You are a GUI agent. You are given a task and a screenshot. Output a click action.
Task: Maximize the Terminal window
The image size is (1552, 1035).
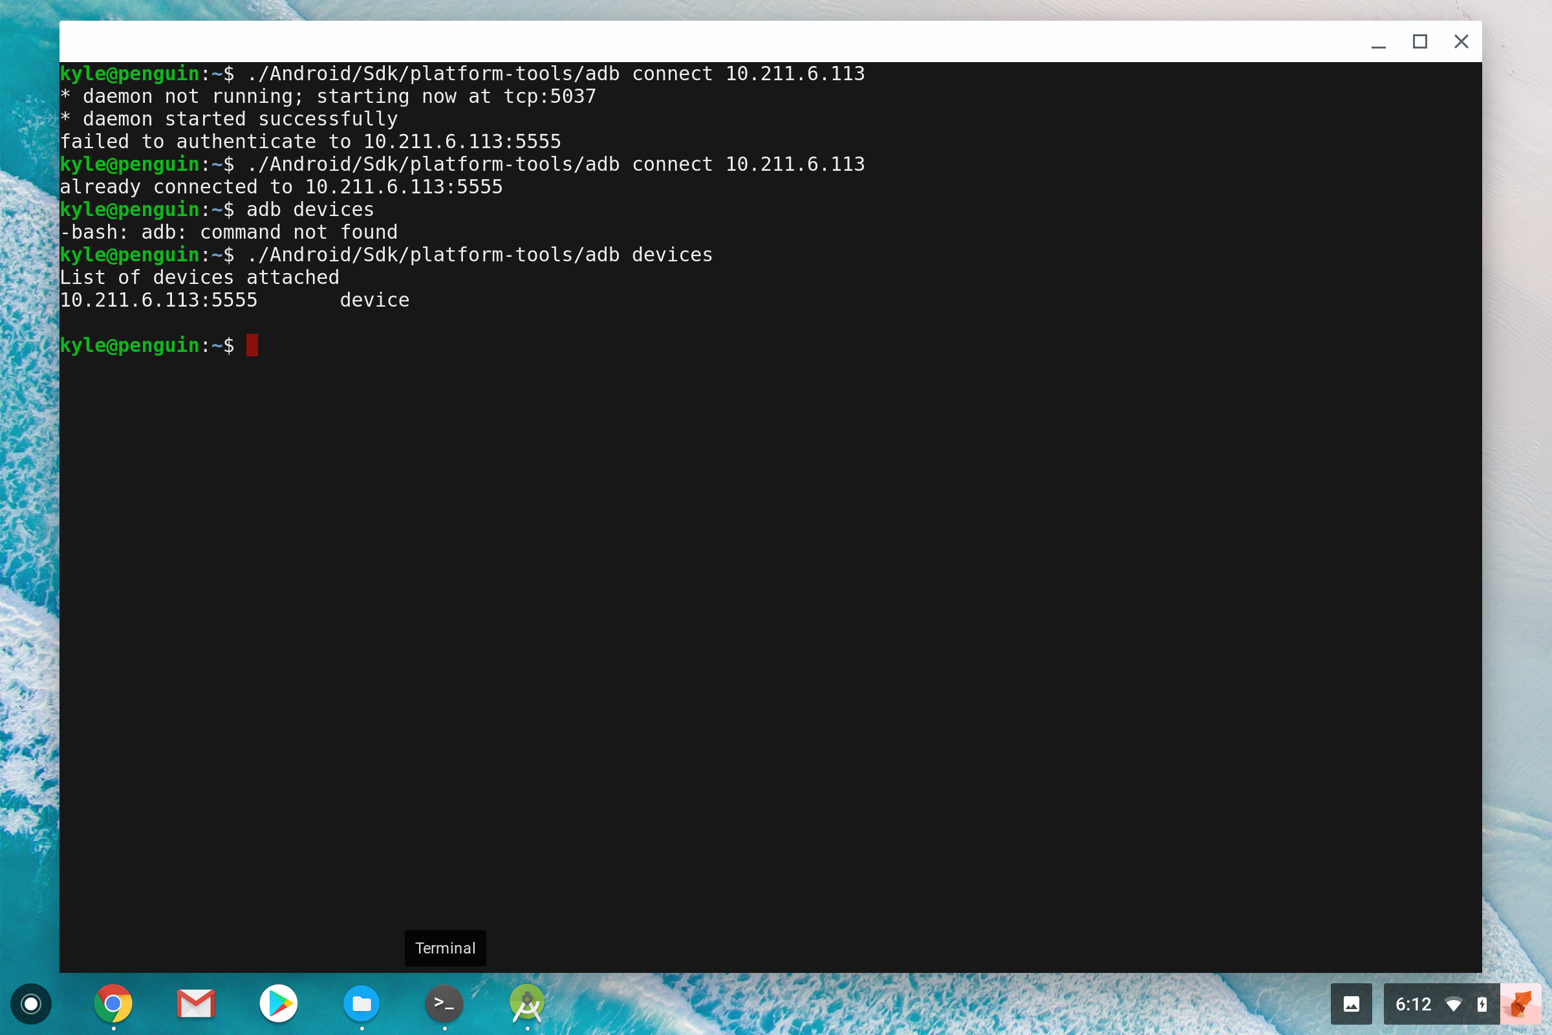[1420, 41]
